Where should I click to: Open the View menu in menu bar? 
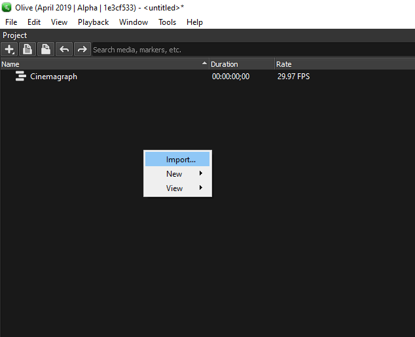(59, 22)
